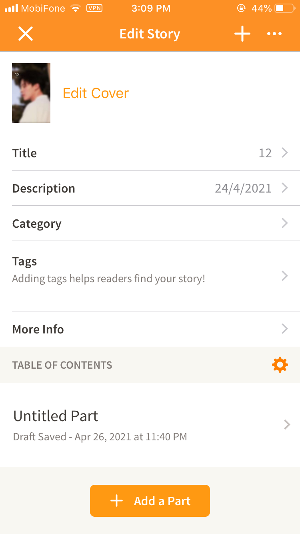Close the Edit Story screen
This screenshot has width=300, height=534.
coord(26,34)
